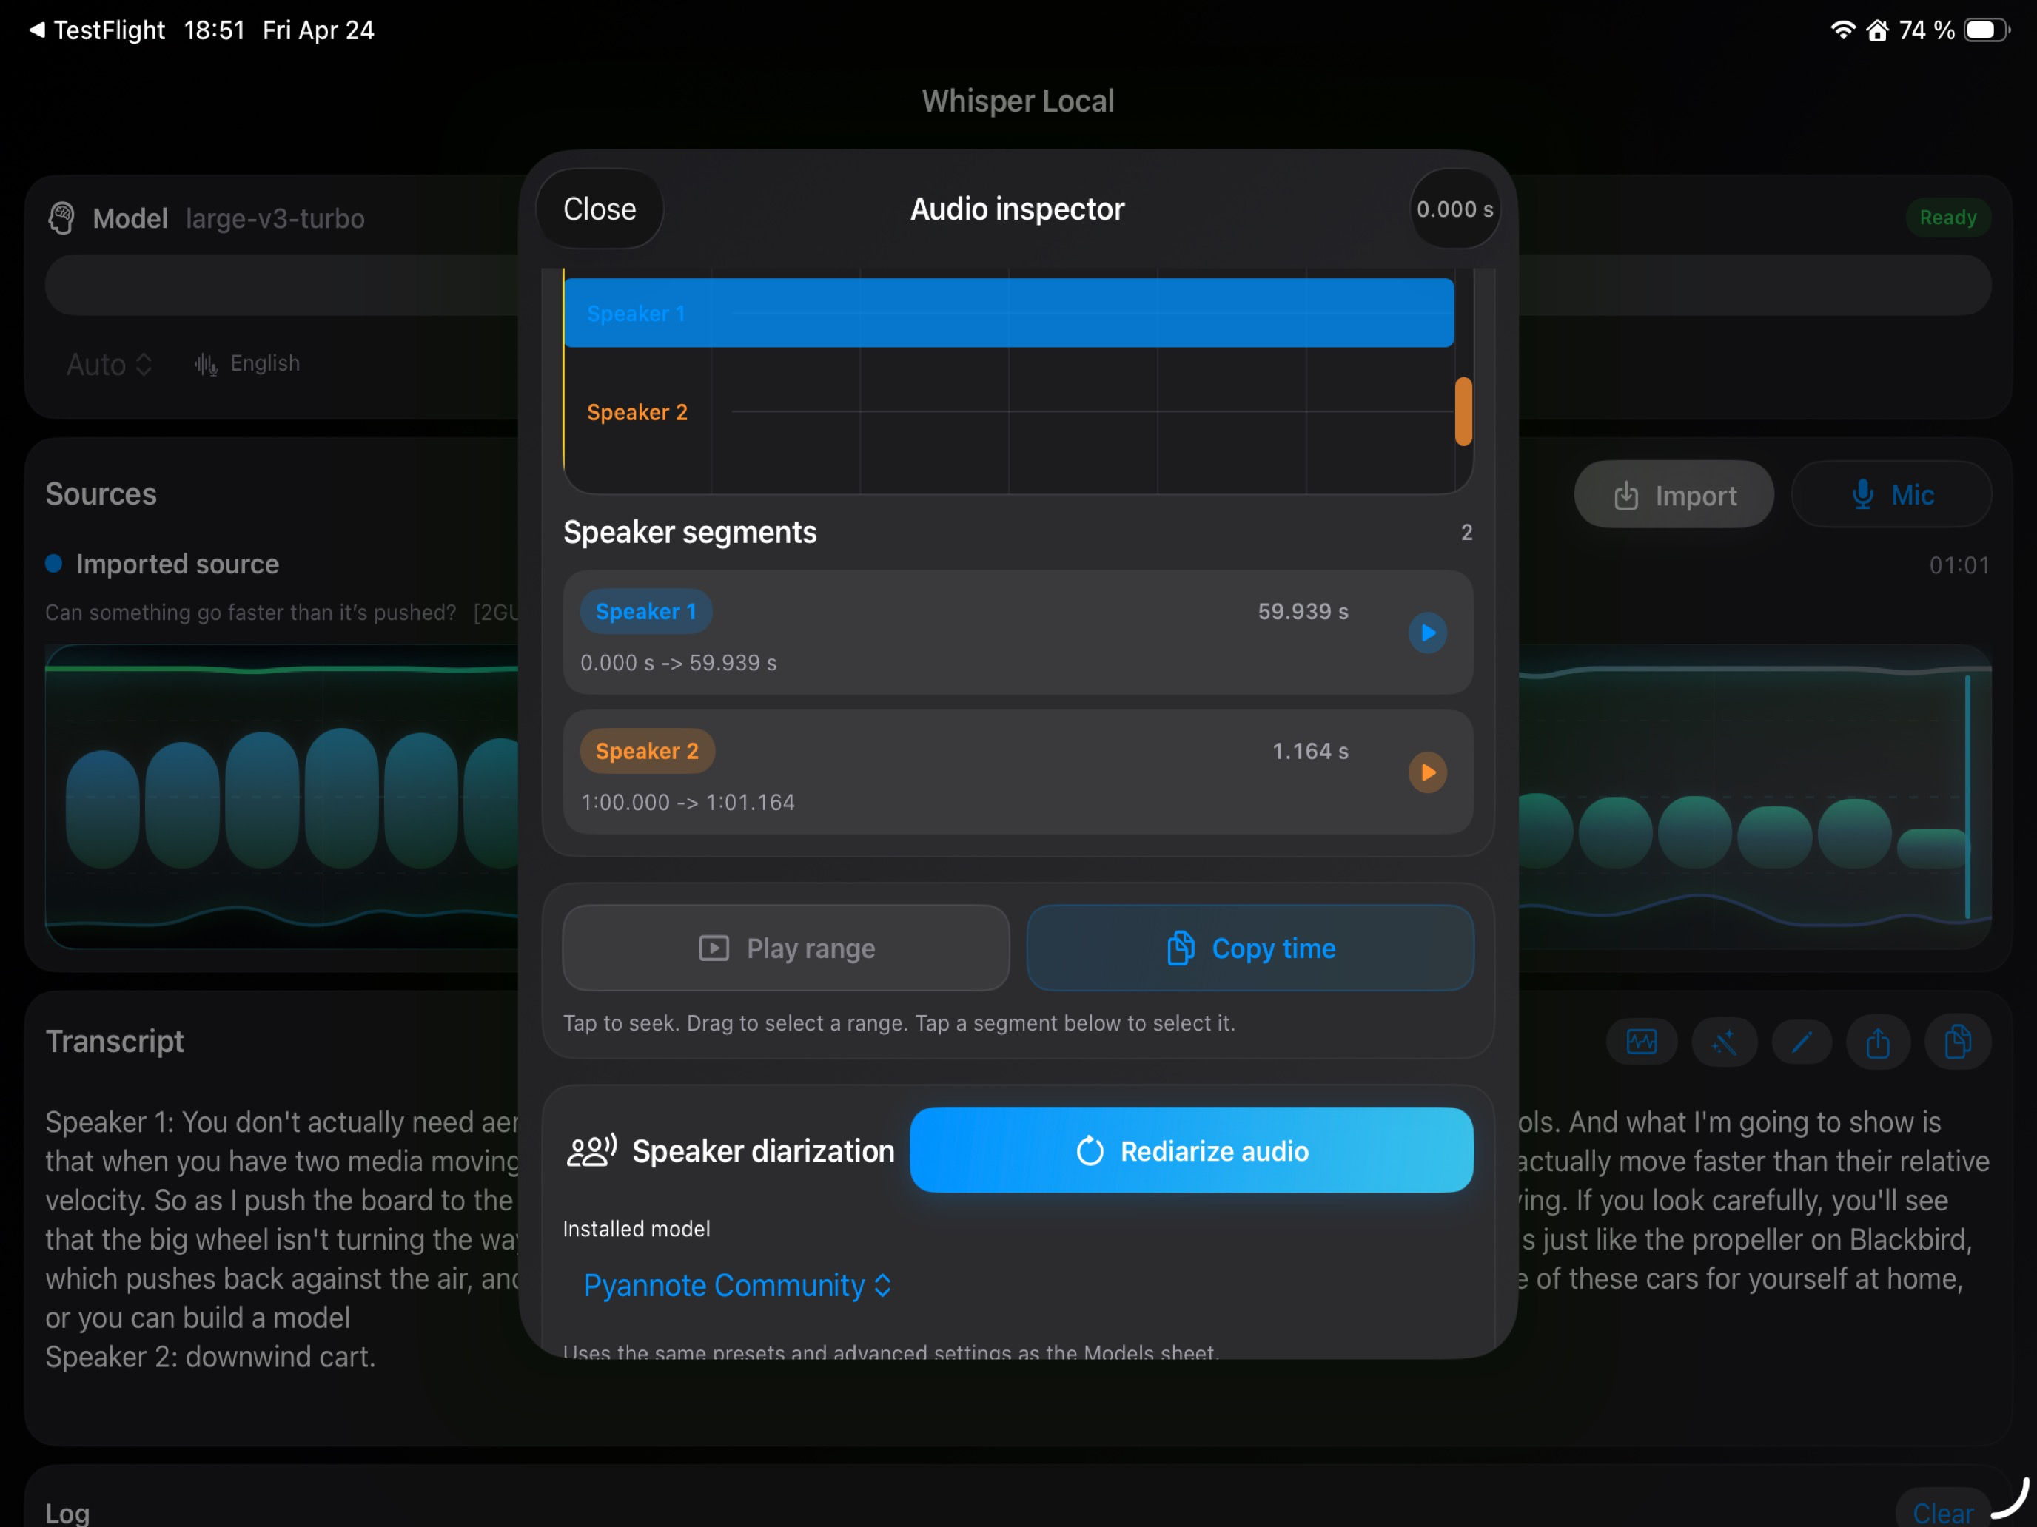
Task: Click the Speaker 2: downwind cart. transcript line
Action: point(210,1357)
